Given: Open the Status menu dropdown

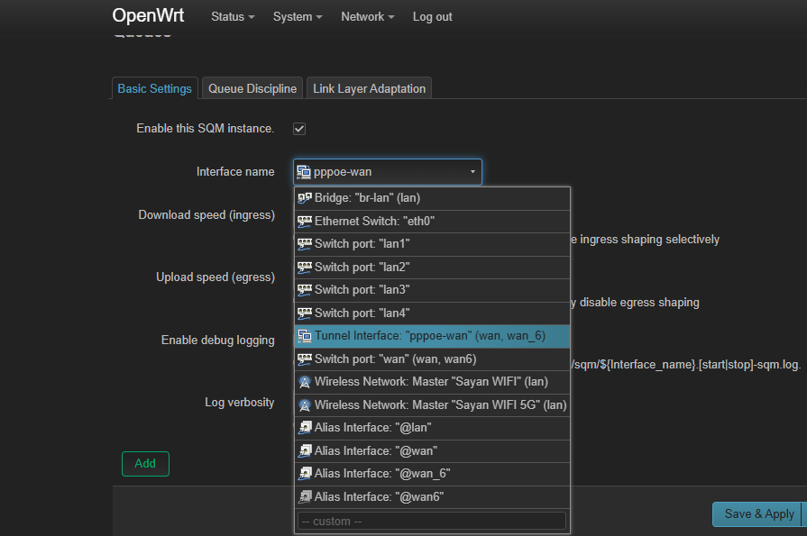Looking at the screenshot, I should (233, 17).
